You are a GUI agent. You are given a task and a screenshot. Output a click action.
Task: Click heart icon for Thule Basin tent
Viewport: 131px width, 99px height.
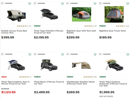coord(62,55)
